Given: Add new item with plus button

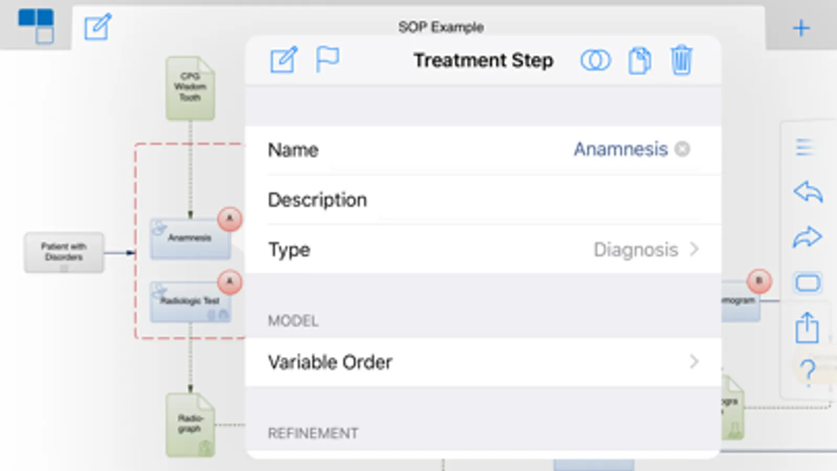Looking at the screenshot, I should 801,28.
